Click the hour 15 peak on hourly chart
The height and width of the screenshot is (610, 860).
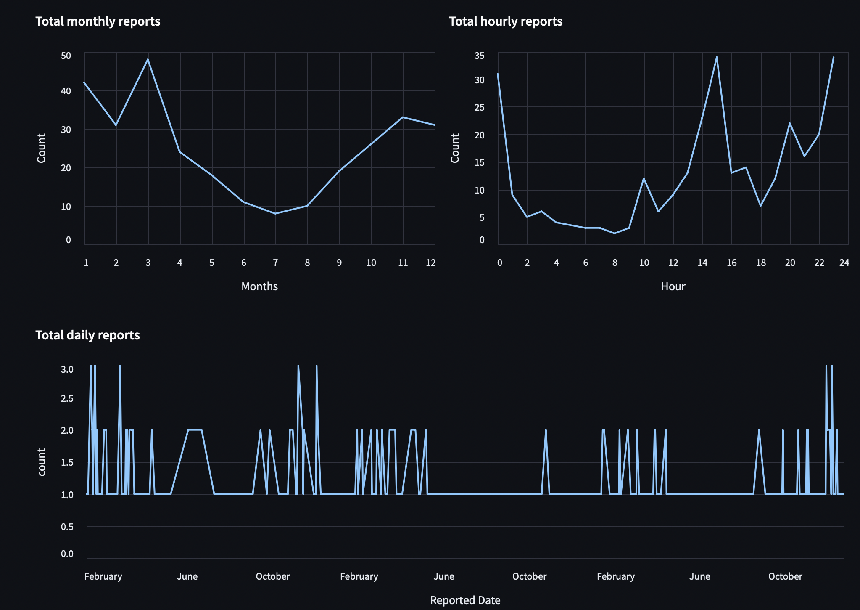[717, 57]
